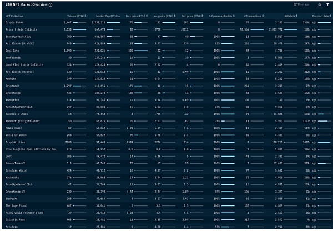This screenshot has height=231, width=333.
Task: Click the NFT Collection column header
Action: pos(16,16)
